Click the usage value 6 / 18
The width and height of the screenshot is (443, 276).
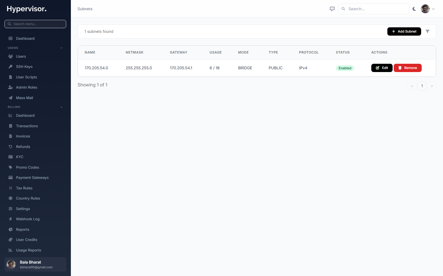click(x=215, y=68)
